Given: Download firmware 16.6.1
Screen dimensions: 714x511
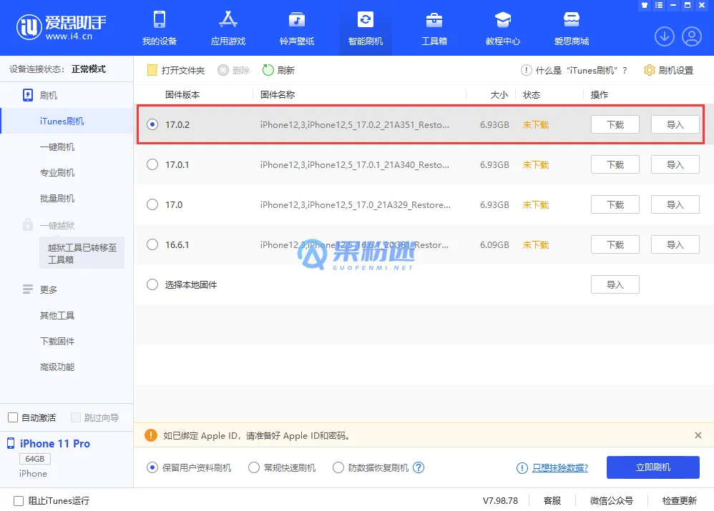Looking at the screenshot, I should tap(614, 244).
